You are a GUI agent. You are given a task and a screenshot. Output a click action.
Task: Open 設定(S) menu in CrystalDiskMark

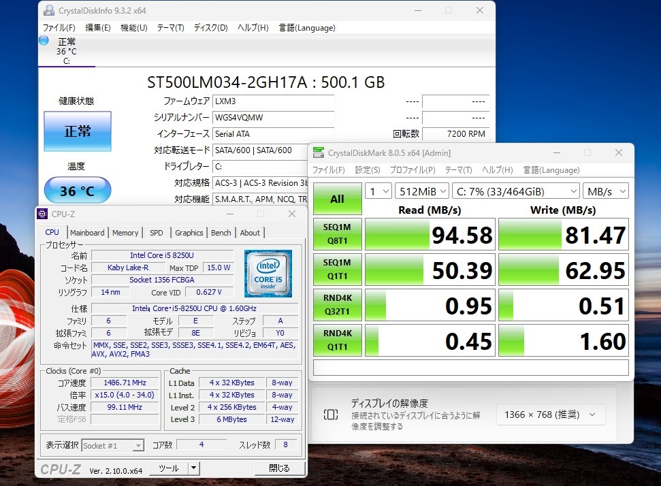click(367, 170)
